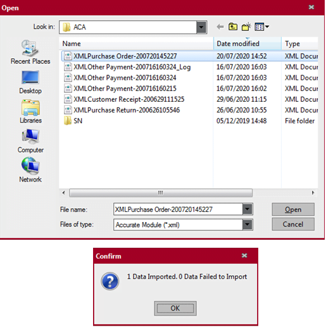
Task: Click the Open button
Action: click(293, 209)
